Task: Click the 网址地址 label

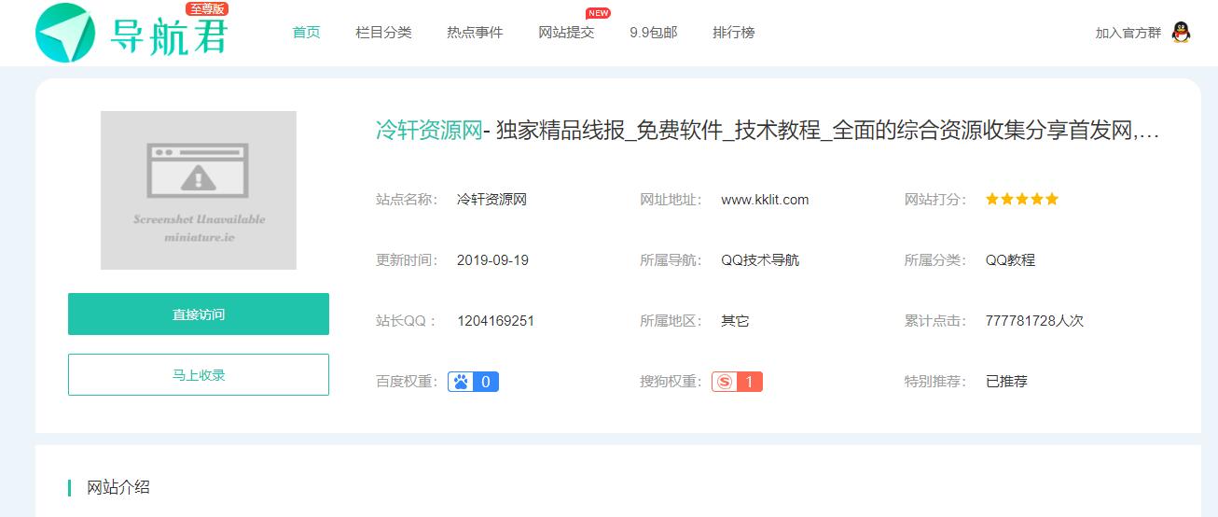Action: 671,200
